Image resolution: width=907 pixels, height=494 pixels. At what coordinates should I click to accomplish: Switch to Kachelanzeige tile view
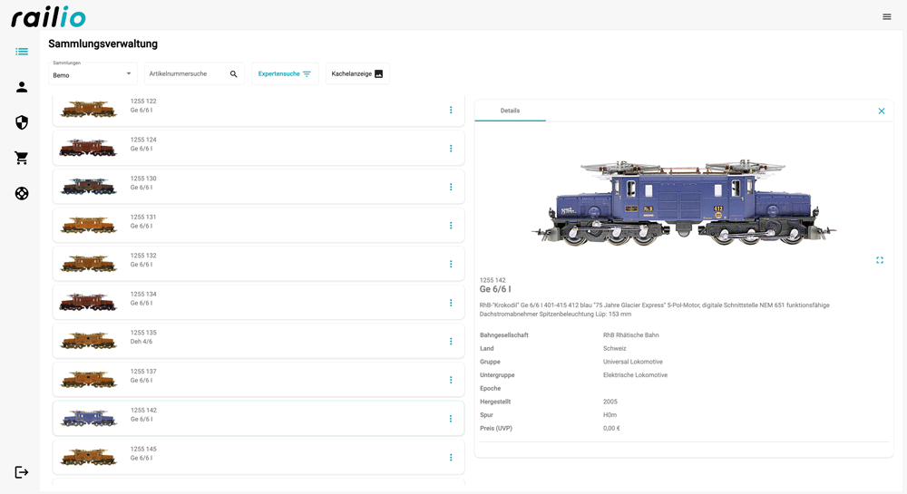[357, 74]
